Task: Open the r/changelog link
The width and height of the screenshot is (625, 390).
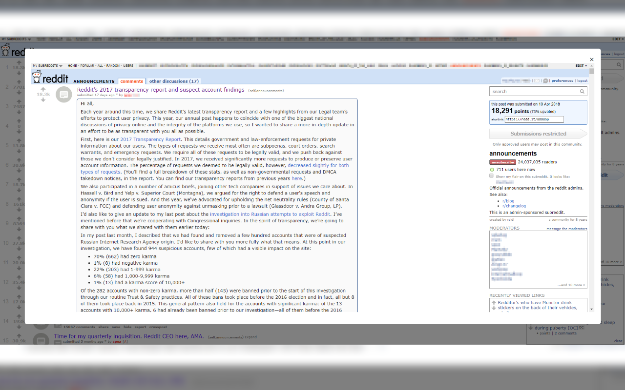Action: coord(514,206)
